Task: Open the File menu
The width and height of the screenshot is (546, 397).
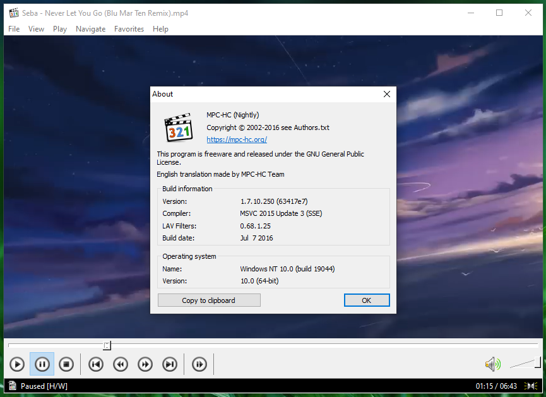Action: [14, 29]
